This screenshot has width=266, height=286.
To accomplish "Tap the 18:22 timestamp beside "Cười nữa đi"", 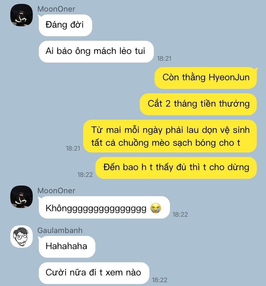I will point(160,280).
